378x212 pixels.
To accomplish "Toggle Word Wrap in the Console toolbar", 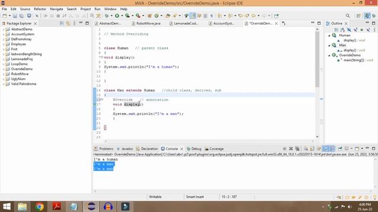I will 319,148.
